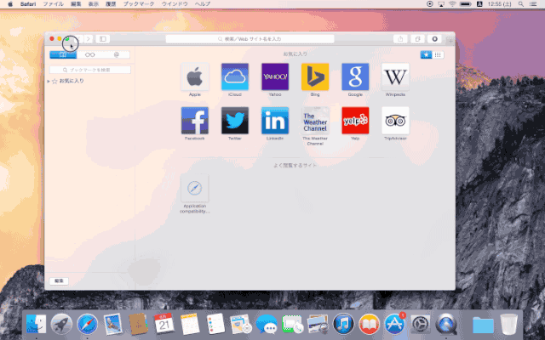Open the iCloud favorite tile

[x=235, y=76]
